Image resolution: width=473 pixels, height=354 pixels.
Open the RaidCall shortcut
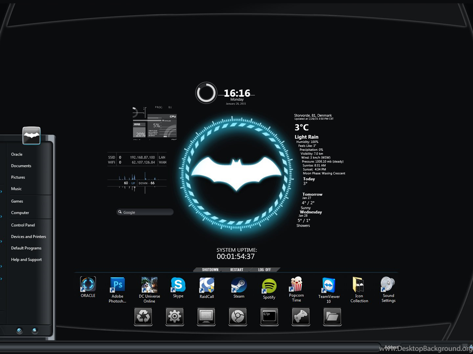point(207,288)
